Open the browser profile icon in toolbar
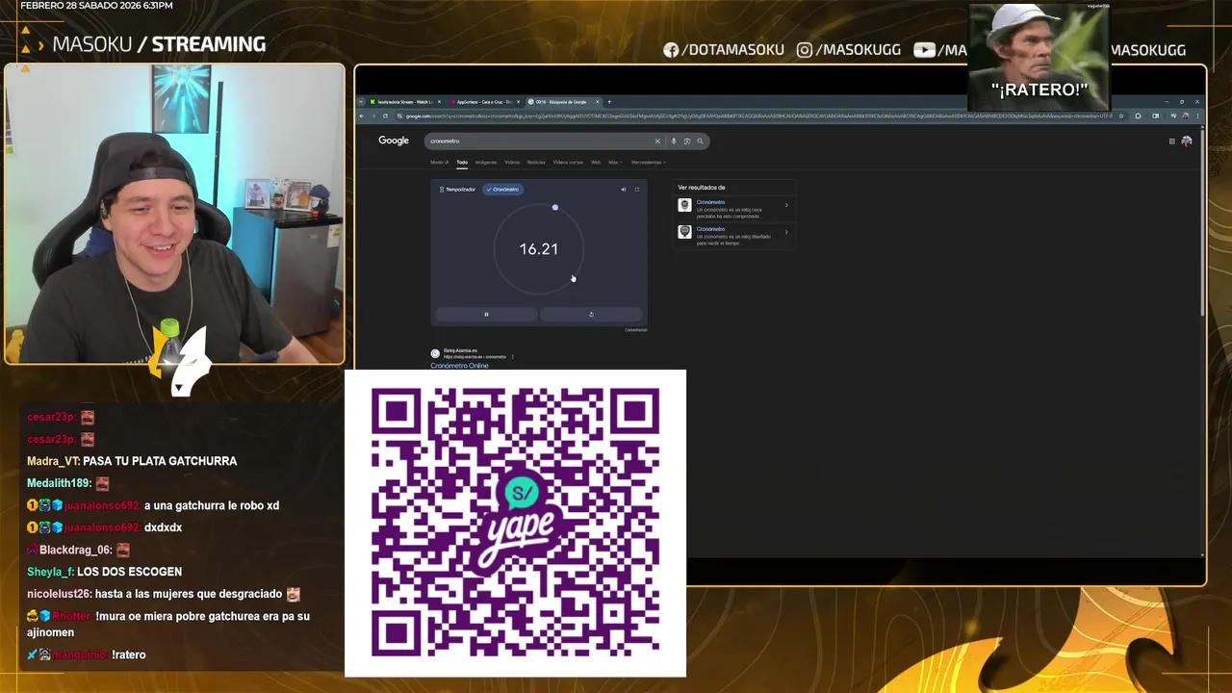This screenshot has height=693, width=1232. pos(1186,115)
